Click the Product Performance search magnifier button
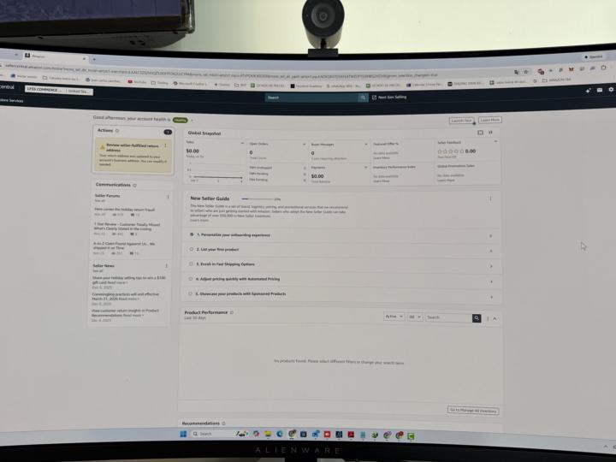The width and height of the screenshot is (616, 462). (477, 317)
